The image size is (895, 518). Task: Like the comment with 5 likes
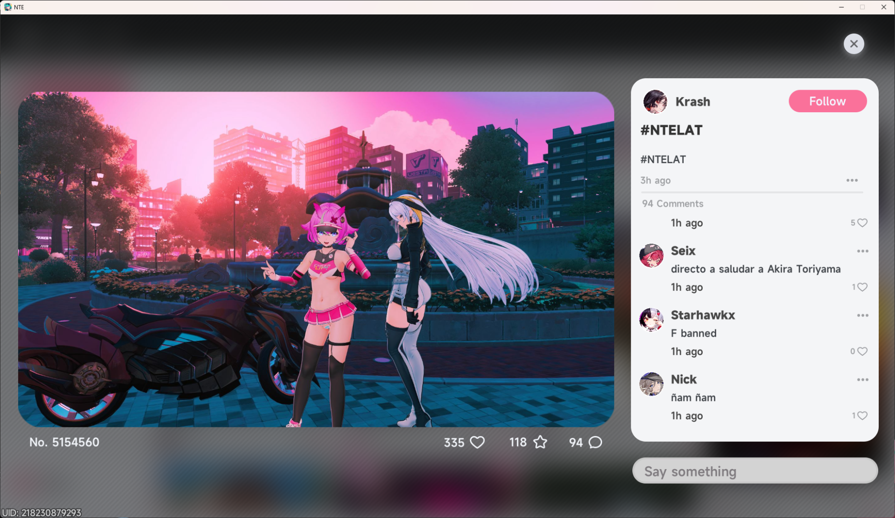862,223
